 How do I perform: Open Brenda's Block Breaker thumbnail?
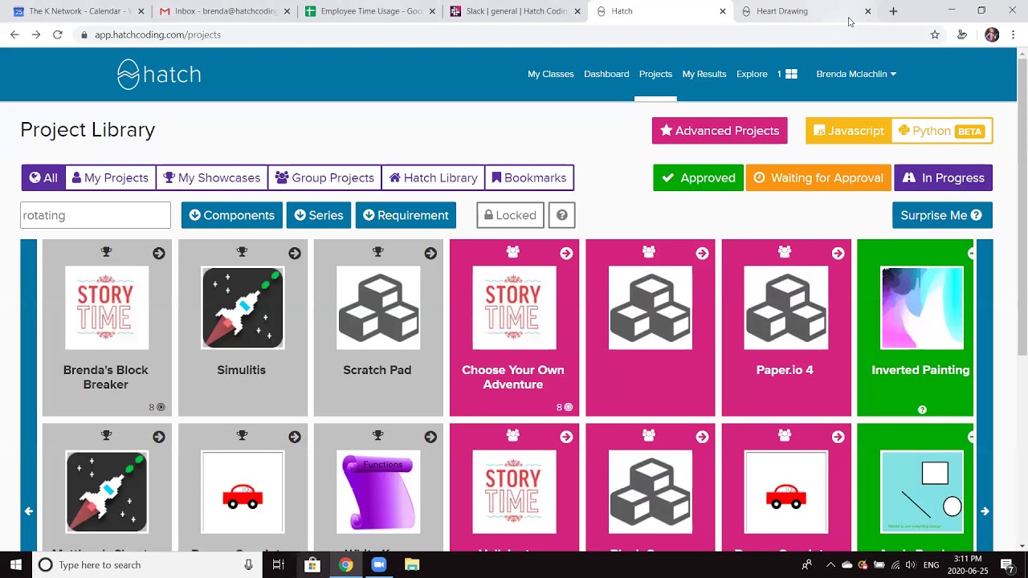[107, 308]
